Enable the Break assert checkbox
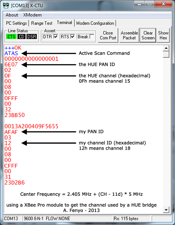 92,37
